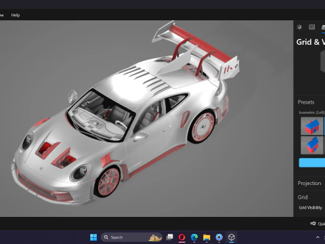Screen dimensions: 325x244
Task: Switch to 3D Viewer cube icon on taskbar
Action: 232,237
